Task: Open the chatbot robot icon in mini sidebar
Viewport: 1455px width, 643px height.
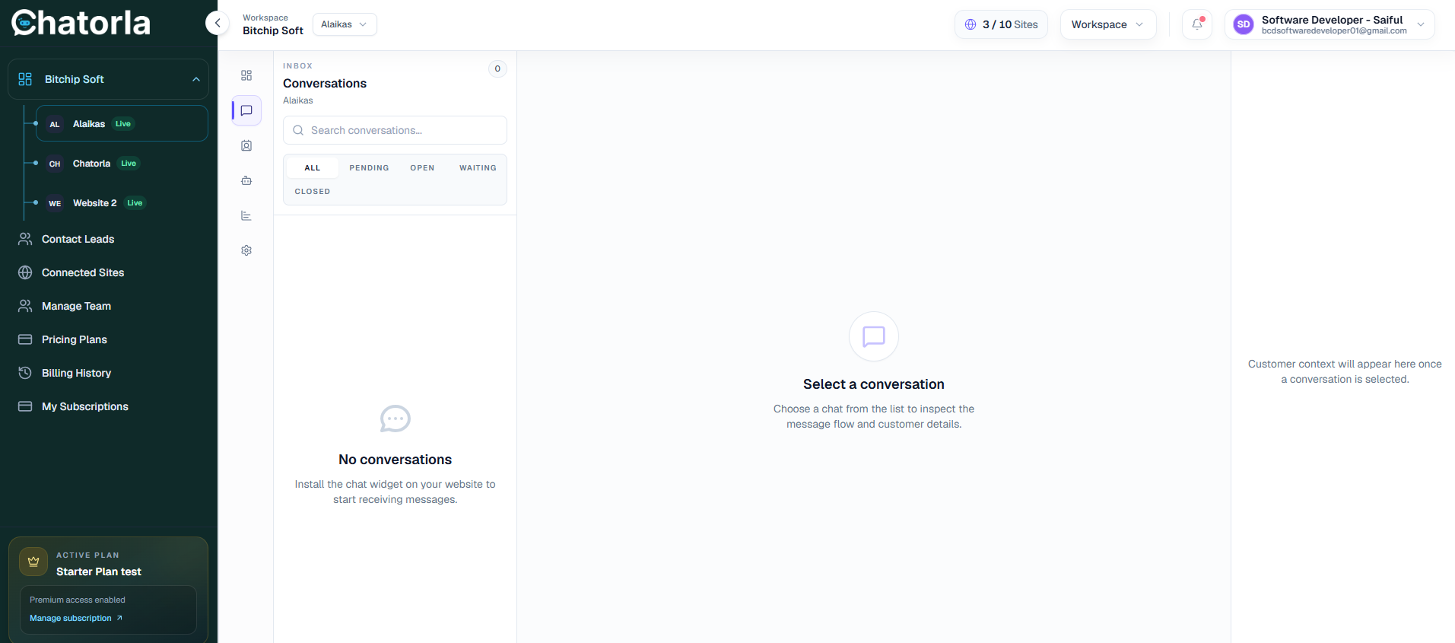Action: pyautogui.click(x=246, y=180)
